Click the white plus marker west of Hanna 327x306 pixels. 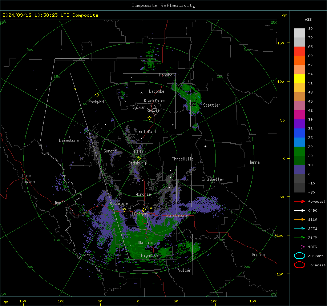pyautogui.click(x=205, y=146)
